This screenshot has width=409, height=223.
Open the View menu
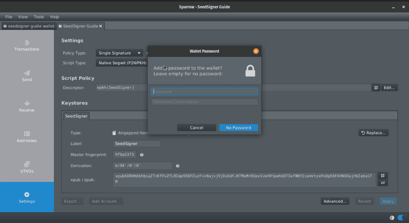click(x=23, y=17)
